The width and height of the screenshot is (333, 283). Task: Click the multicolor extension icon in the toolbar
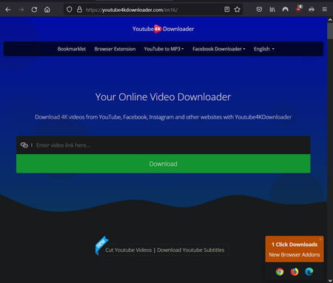312,10
